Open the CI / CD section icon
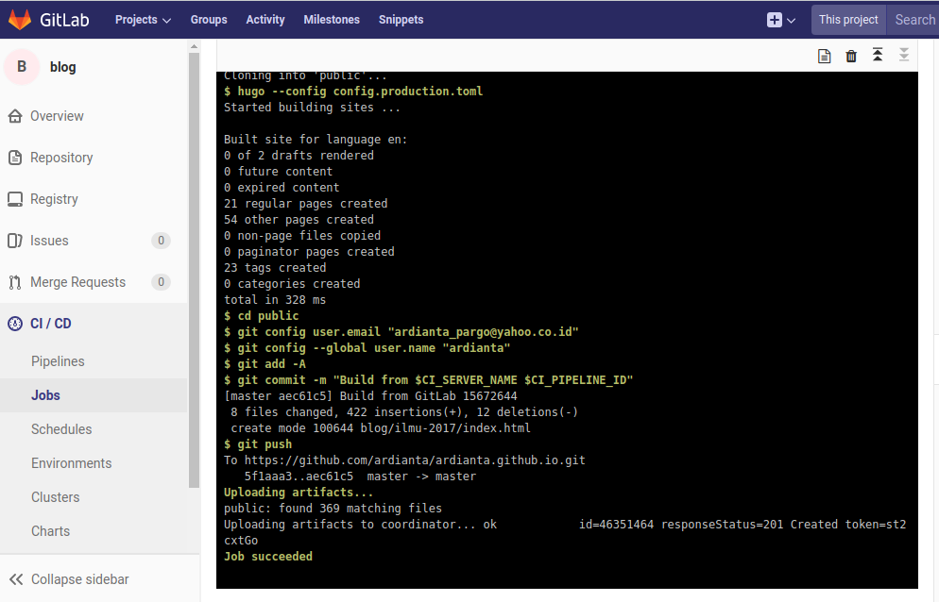This screenshot has width=939, height=602. 14,323
